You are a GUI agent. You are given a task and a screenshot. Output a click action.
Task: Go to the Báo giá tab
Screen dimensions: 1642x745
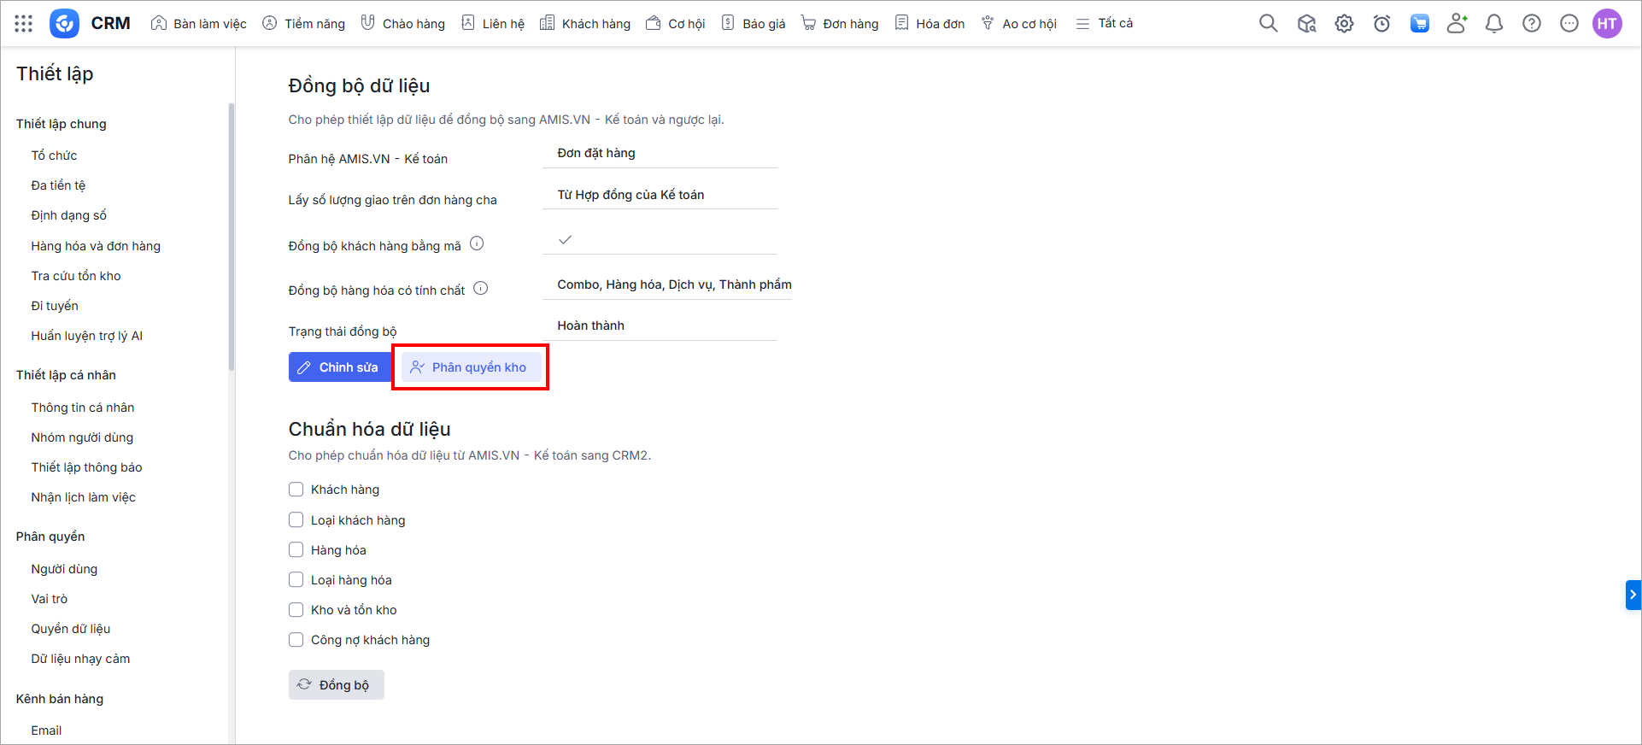tap(754, 24)
